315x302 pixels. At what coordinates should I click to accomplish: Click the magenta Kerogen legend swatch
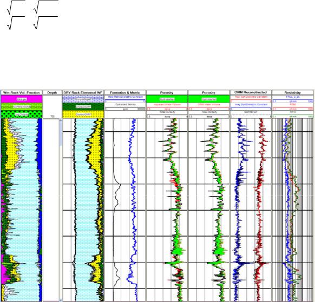coord(22,99)
